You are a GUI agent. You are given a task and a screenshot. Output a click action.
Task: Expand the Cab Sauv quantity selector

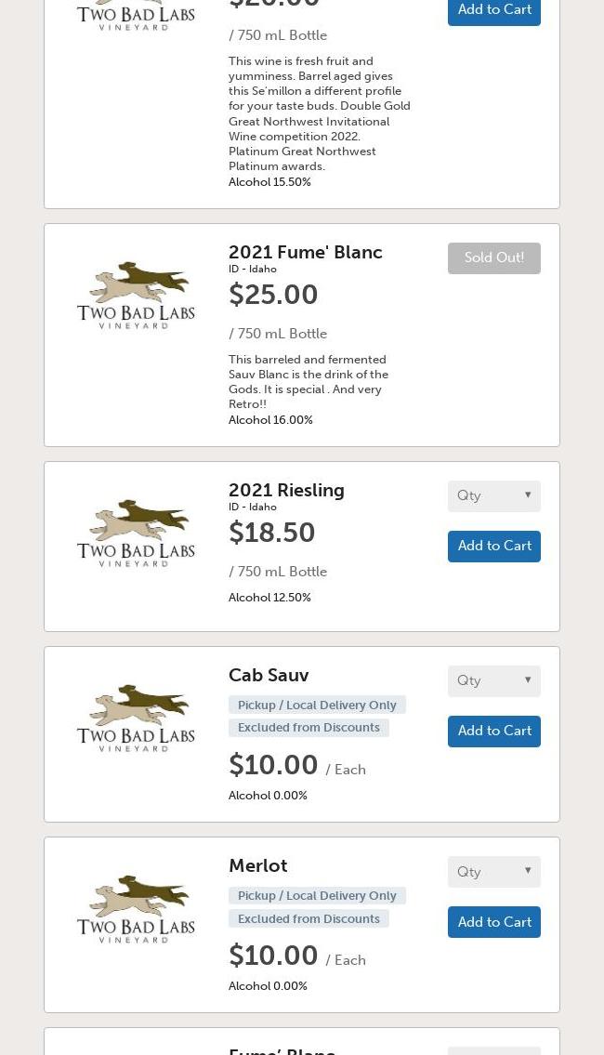(x=493, y=681)
